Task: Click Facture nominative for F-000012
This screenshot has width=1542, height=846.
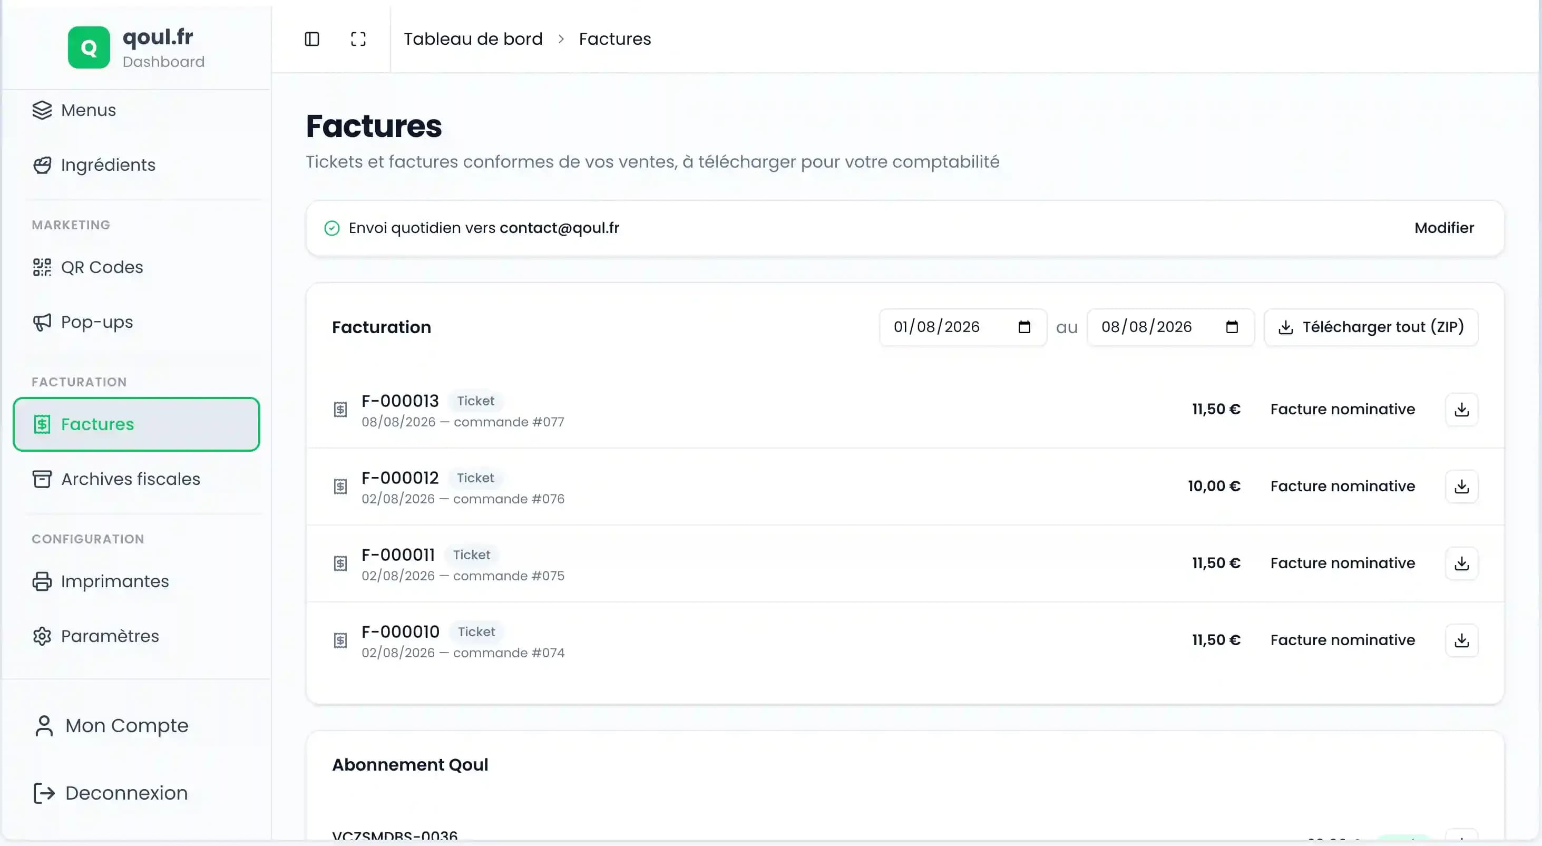Action: coord(1343,486)
